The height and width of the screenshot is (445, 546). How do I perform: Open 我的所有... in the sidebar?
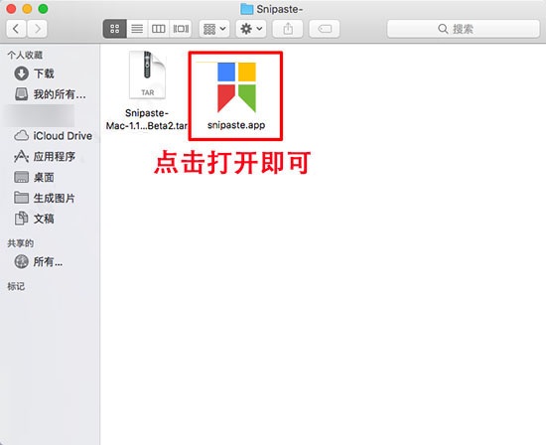(x=50, y=94)
